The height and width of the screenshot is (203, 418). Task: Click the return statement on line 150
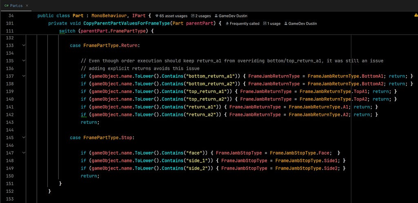click(90, 176)
